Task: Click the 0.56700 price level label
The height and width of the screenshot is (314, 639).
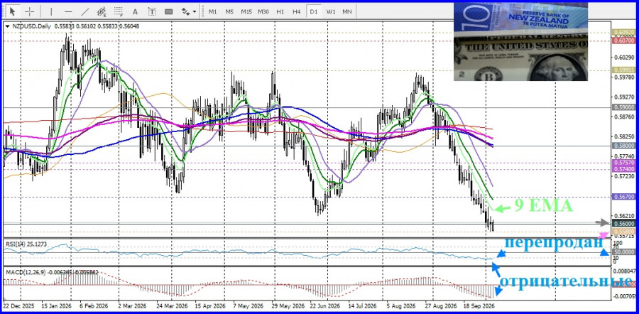Action: tap(623, 197)
